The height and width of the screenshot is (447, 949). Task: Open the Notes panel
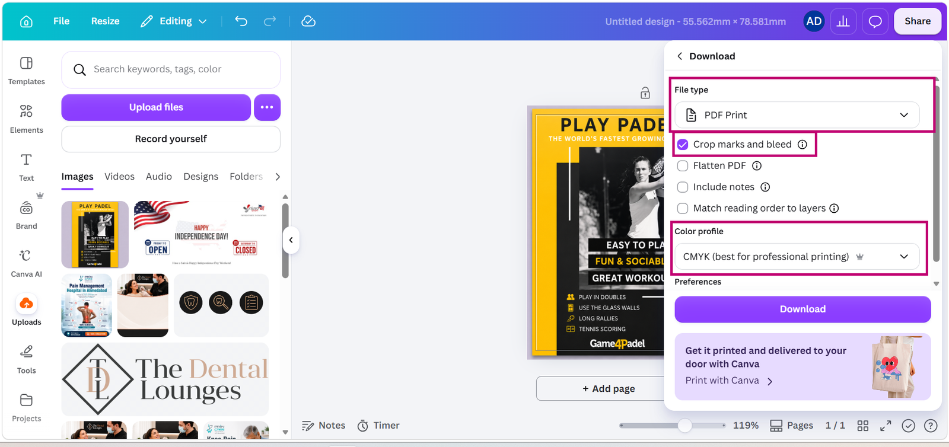tap(323, 426)
